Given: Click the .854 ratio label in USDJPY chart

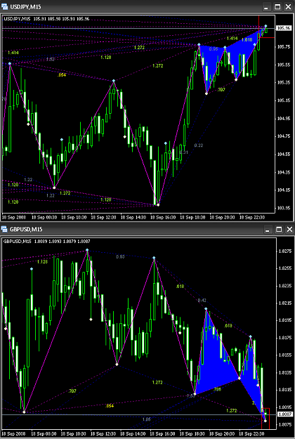Looking at the screenshot, I should (x=62, y=74).
